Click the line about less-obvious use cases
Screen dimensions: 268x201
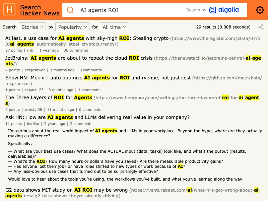83,172
